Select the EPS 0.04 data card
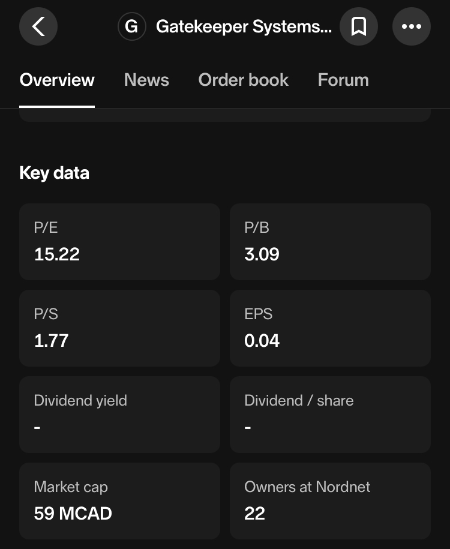Image resolution: width=450 pixels, height=549 pixels. click(x=330, y=328)
